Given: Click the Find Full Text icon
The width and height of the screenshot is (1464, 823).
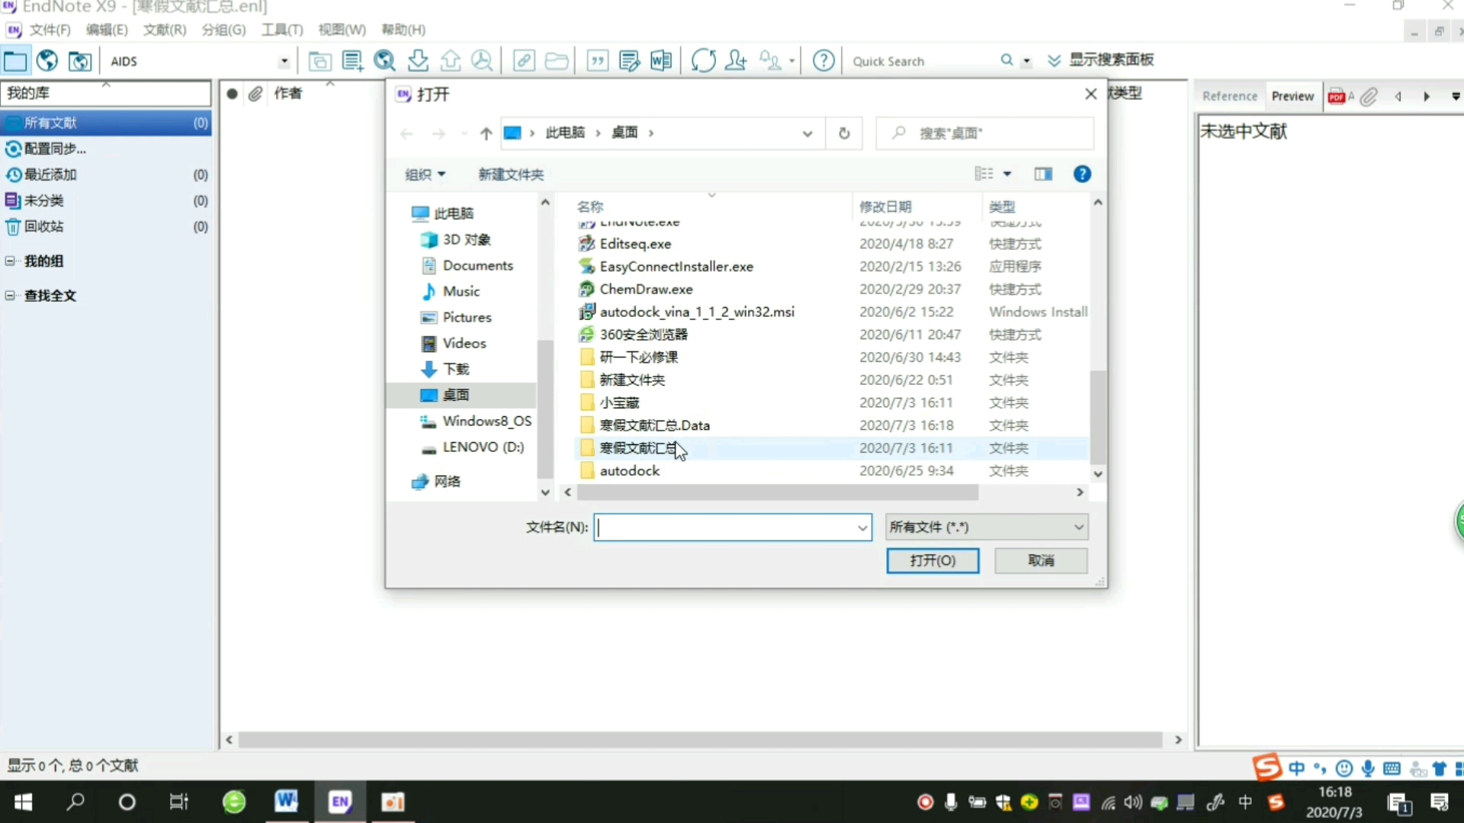Looking at the screenshot, I should (482, 60).
